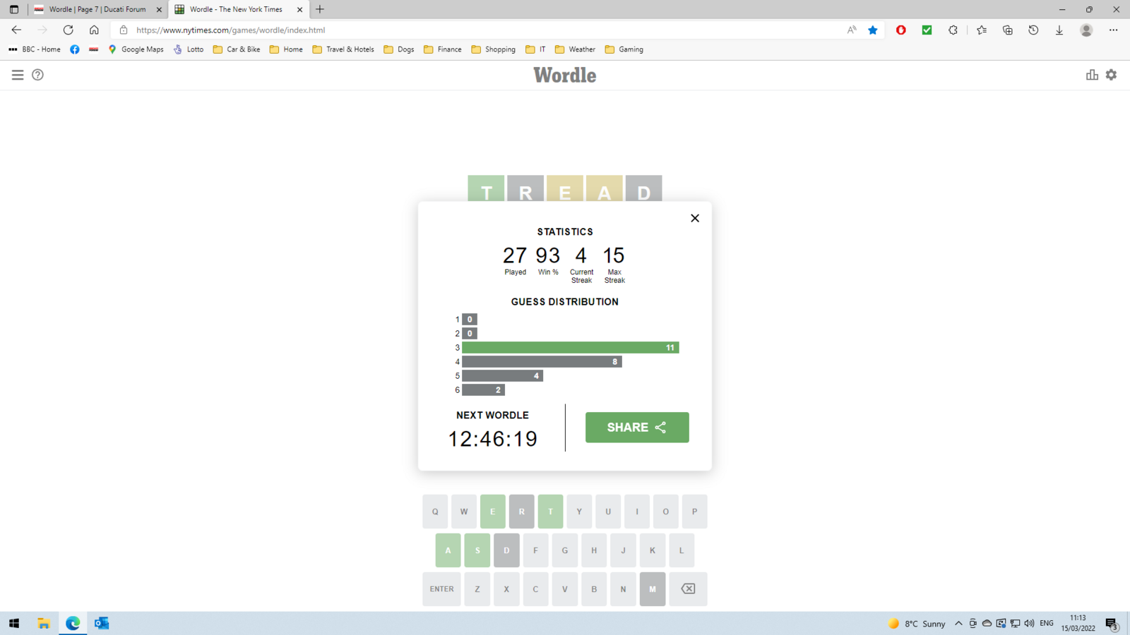The height and width of the screenshot is (635, 1130).
Task: Open Outlook from the taskbar
Action: pos(102,623)
